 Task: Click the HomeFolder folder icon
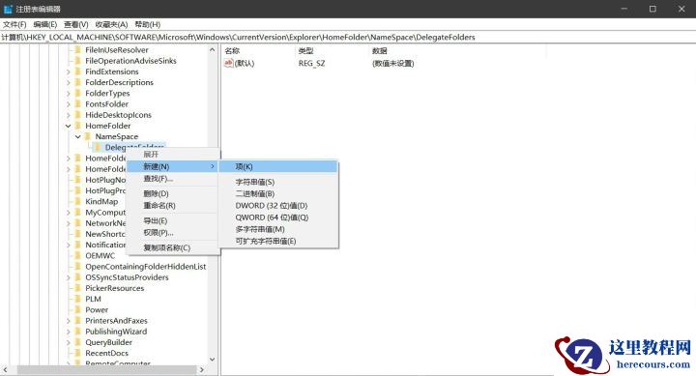(x=78, y=126)
